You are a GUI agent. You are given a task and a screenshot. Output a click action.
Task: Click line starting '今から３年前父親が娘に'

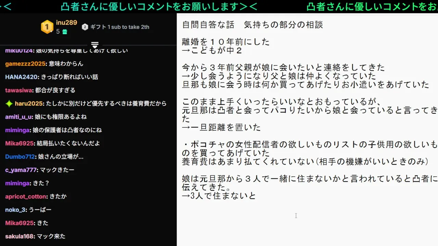click(284, 67)
